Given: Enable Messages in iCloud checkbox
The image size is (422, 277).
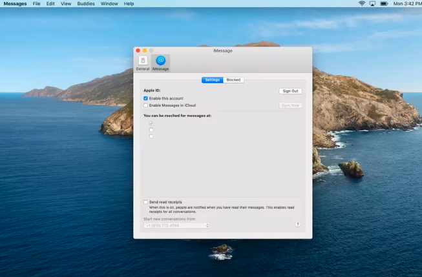Looking at the screenshot, I should [145, 105].
